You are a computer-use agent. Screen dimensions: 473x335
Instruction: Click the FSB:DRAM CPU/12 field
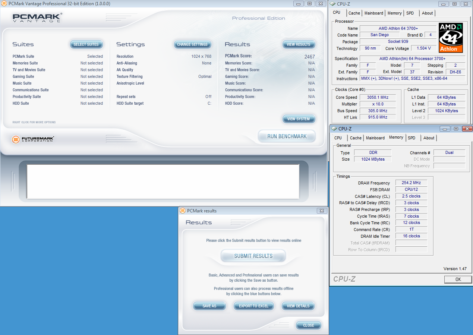tap(411, 189)
